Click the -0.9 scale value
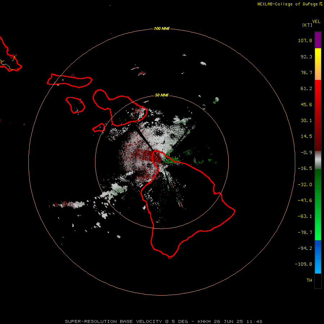The width and height of the screenshot is (324, 324). click(306, 153)
